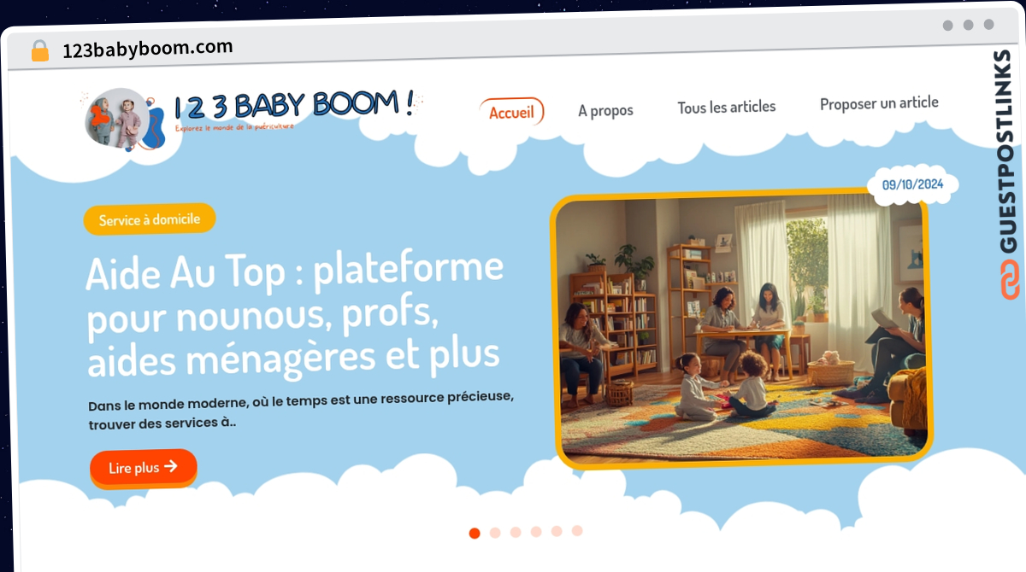Click the Service à domicile category tag
This screenshot has height=572, width=1026.
(x=150, y=219)
